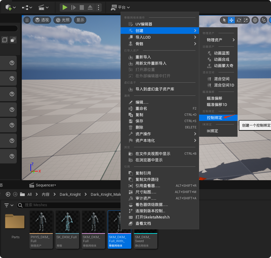
Task: Activate the select mode cursor tool
Action: (224, 20)
